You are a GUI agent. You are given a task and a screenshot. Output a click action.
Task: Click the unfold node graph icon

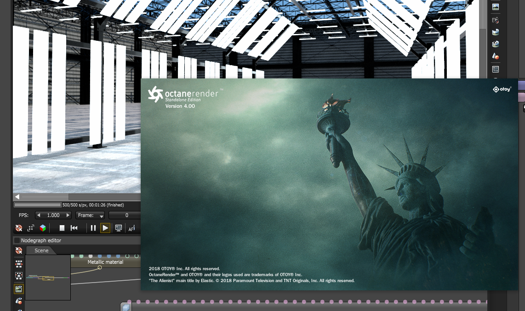tap(19, 264)
